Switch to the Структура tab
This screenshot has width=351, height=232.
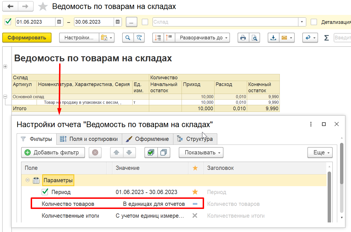[195, 139]
